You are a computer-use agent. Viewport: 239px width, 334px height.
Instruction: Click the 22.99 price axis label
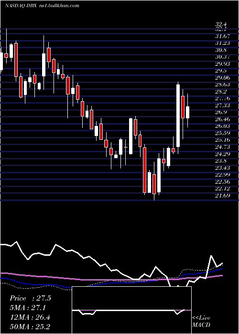223,175
